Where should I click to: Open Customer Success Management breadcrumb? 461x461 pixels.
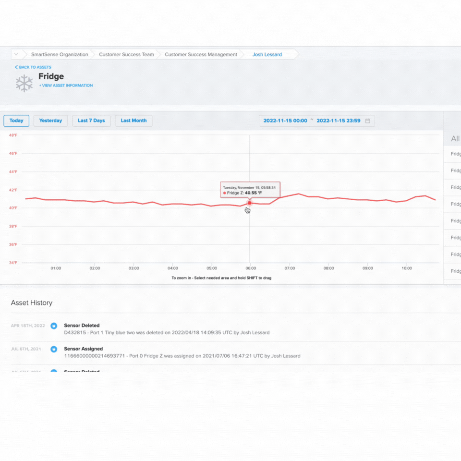click(x=201, y=54)
